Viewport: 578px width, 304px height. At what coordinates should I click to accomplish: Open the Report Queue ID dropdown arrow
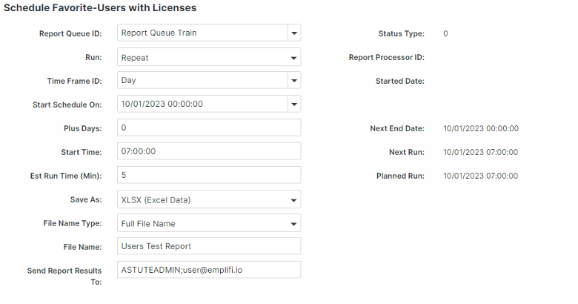[294, 33]
